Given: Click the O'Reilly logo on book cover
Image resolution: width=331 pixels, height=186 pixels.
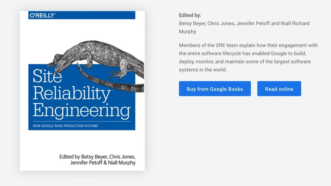Looking at the screenshot, I should pyautogui.click(x=43, y=16).
